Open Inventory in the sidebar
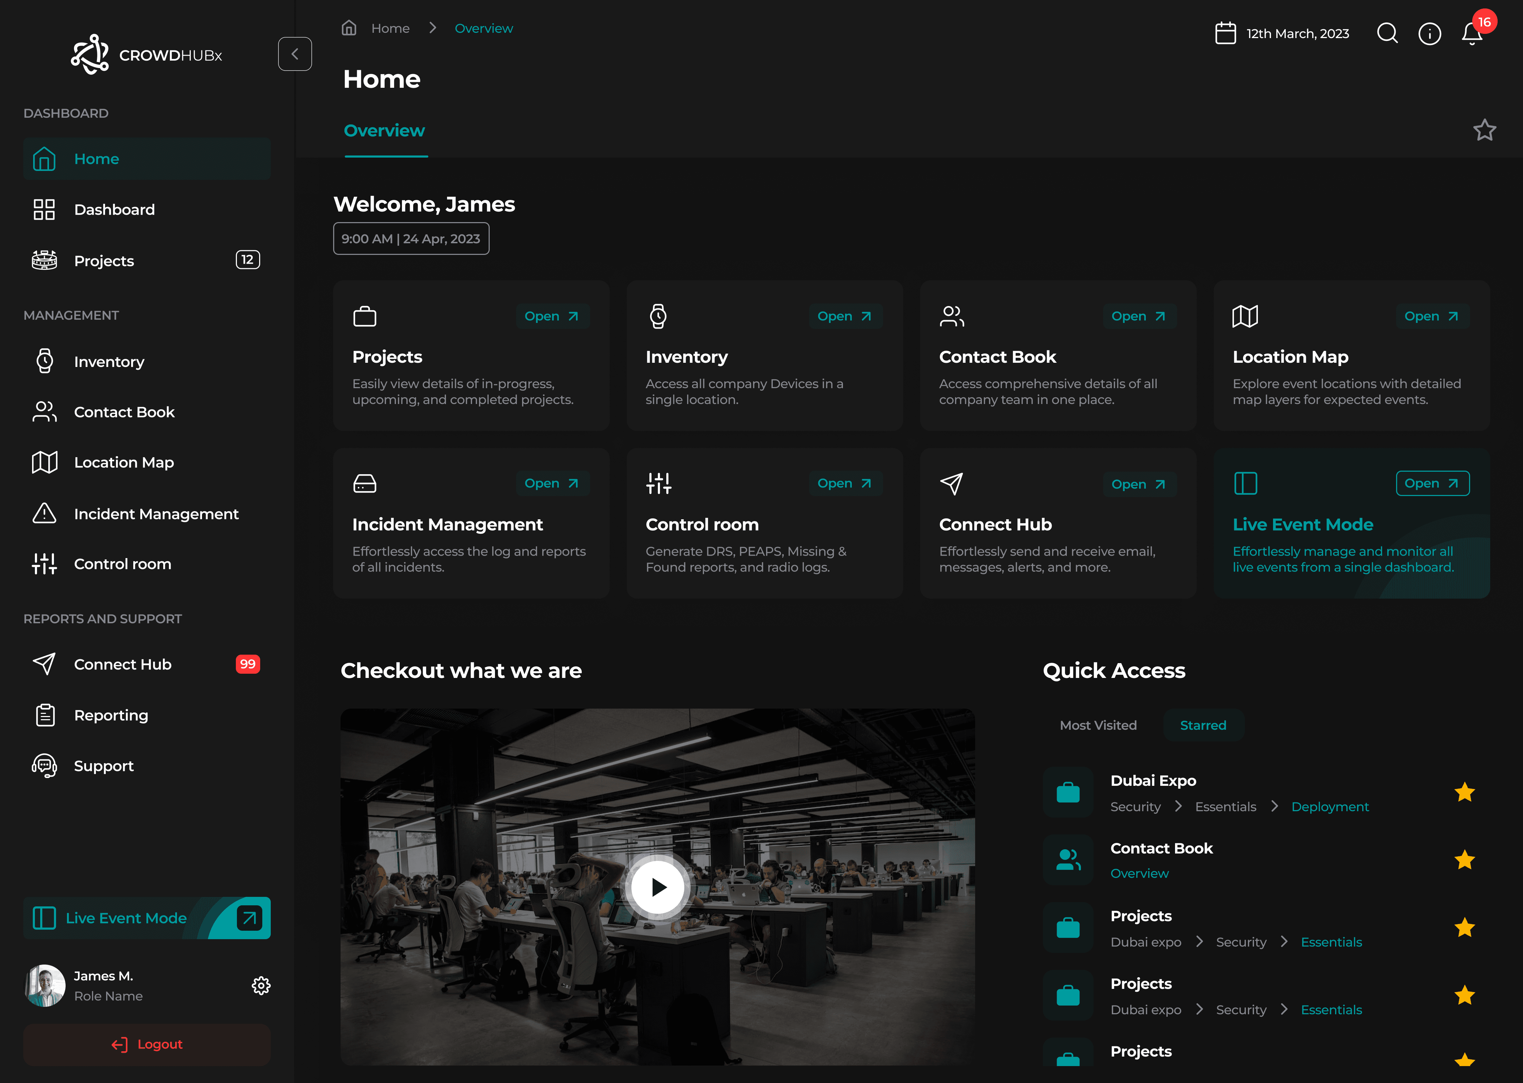1523x1083 pixels. tap(147, 361)
